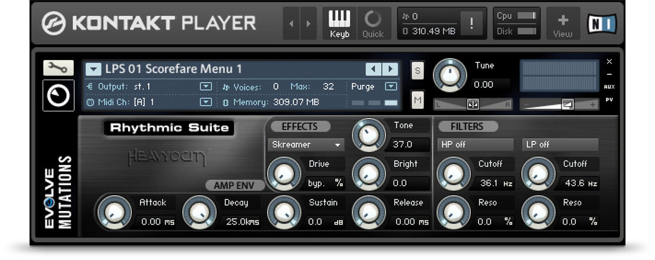Mute the instrument with M button
655x260 pixels.
point(418,100)
